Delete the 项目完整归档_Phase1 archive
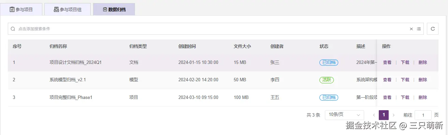 coord(422,98)
